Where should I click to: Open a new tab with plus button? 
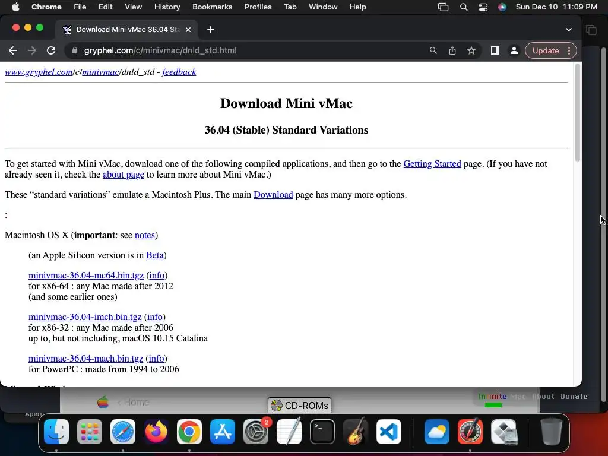[x=211, y=30]
